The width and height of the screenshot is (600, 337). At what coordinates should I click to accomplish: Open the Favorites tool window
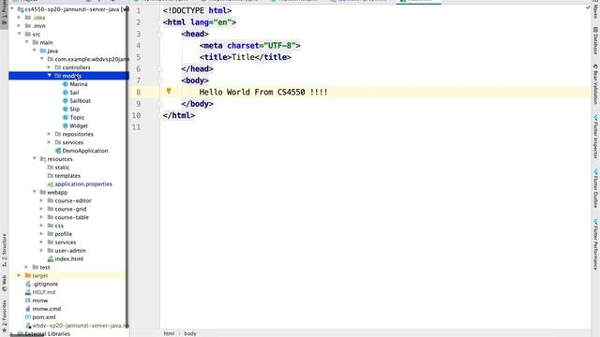tap(4, 315)
